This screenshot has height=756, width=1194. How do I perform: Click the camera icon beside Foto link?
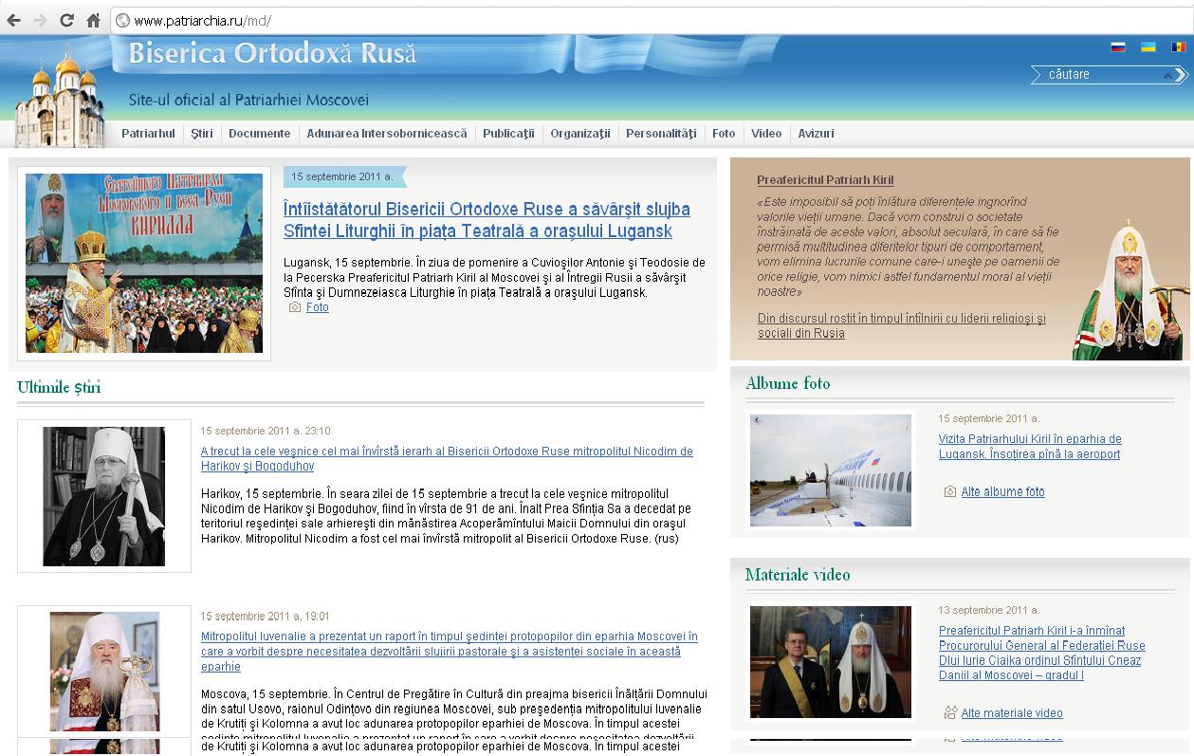[295, 307]
